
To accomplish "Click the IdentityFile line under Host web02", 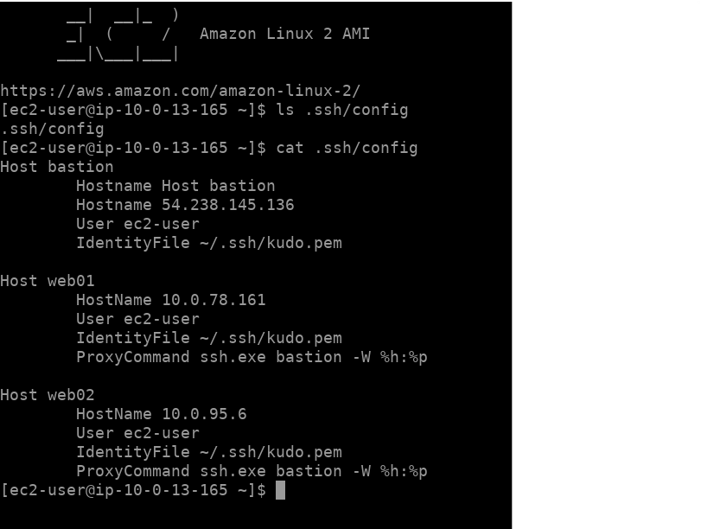I will (208, 452).
